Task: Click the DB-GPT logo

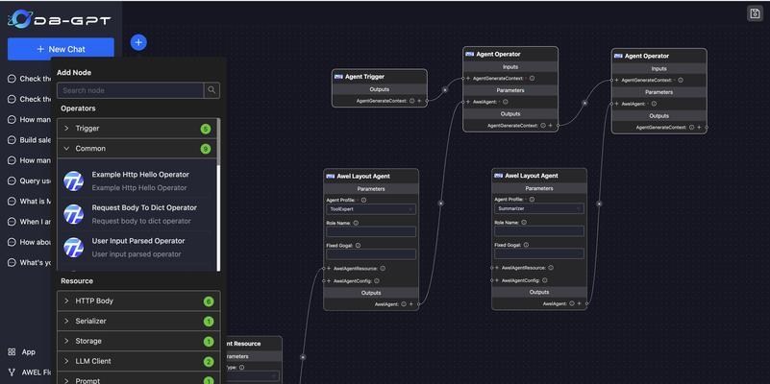Action: pos(60,19)
